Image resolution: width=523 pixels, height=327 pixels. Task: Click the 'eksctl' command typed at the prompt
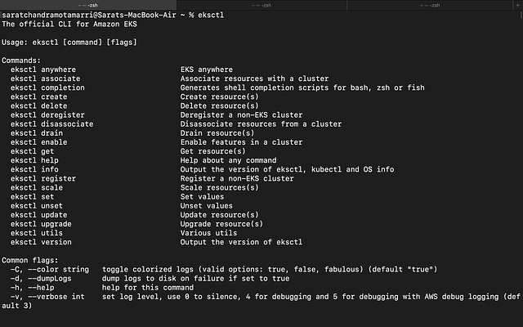coord(211,15)
